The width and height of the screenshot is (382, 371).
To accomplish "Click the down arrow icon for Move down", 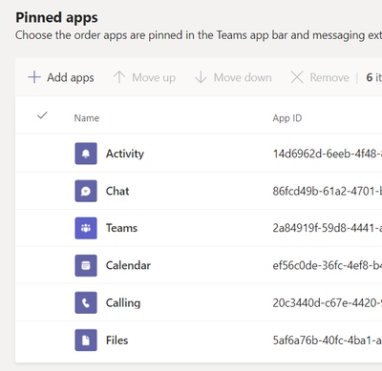I will click(x=201, y=77).
